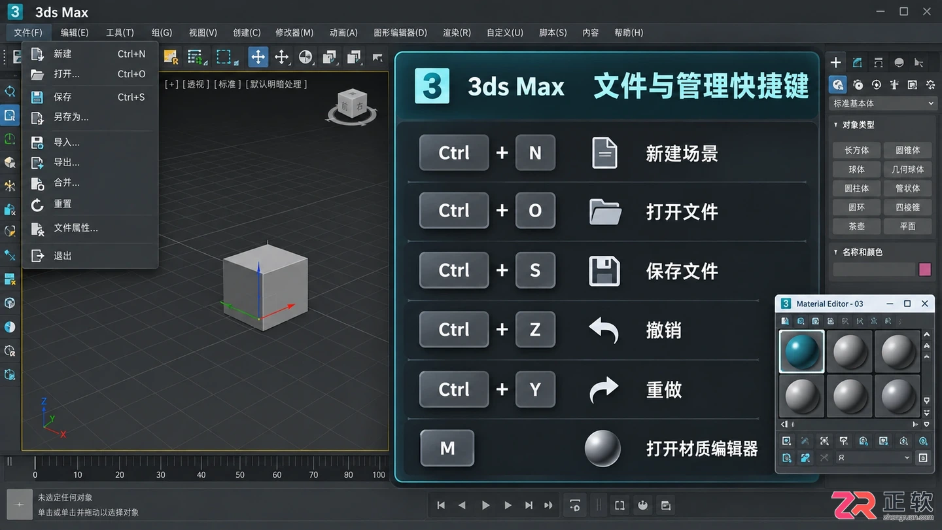Screen dimensions: 942x530
Task: Click the object name input field
Action: click(x=873, y=269)
